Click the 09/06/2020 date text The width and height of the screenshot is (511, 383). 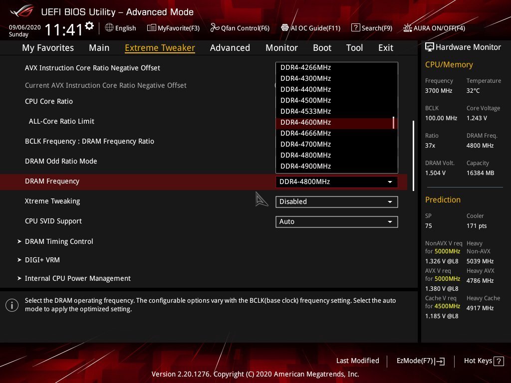point(25,27)
